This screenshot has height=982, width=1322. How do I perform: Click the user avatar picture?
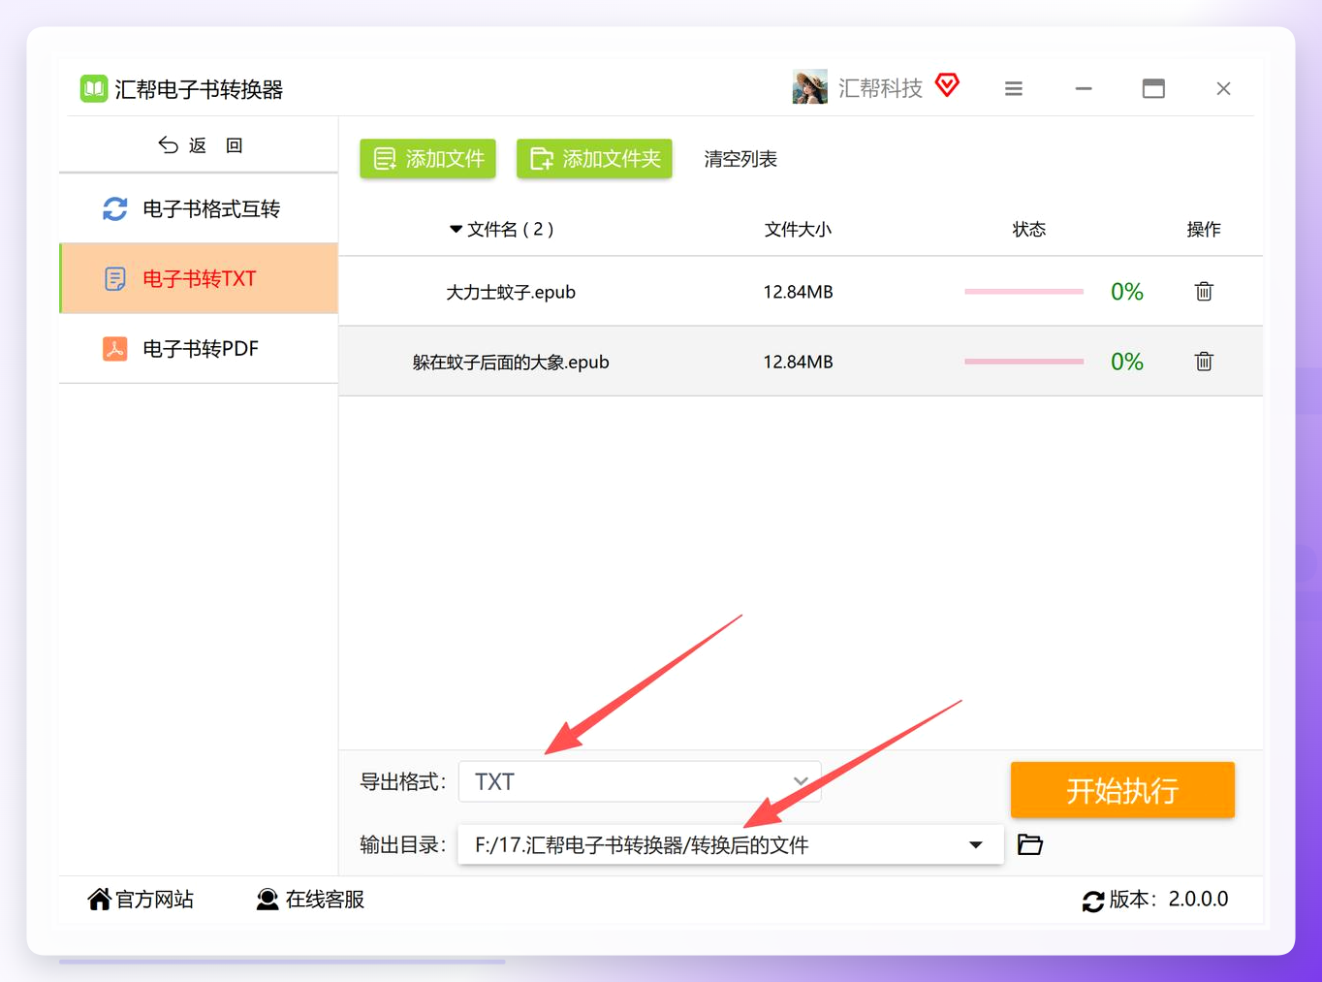pyautogui.click(x=809, y=87)
